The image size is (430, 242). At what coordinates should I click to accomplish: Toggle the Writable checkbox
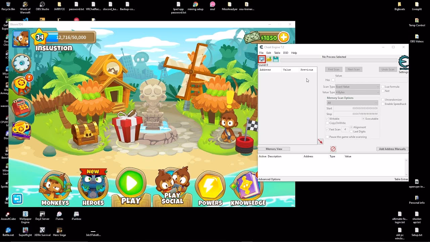[328, 119]
